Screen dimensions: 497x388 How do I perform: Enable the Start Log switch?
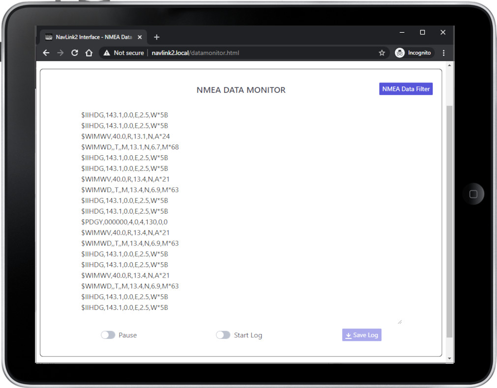point(223,335)
